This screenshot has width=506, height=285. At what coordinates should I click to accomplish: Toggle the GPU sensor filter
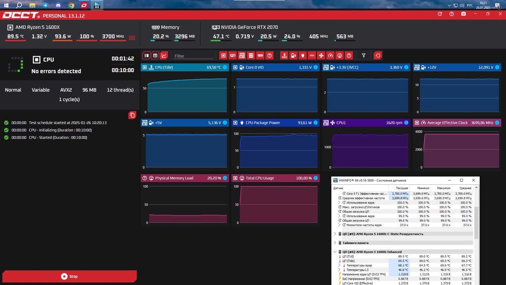pos(232,56)
